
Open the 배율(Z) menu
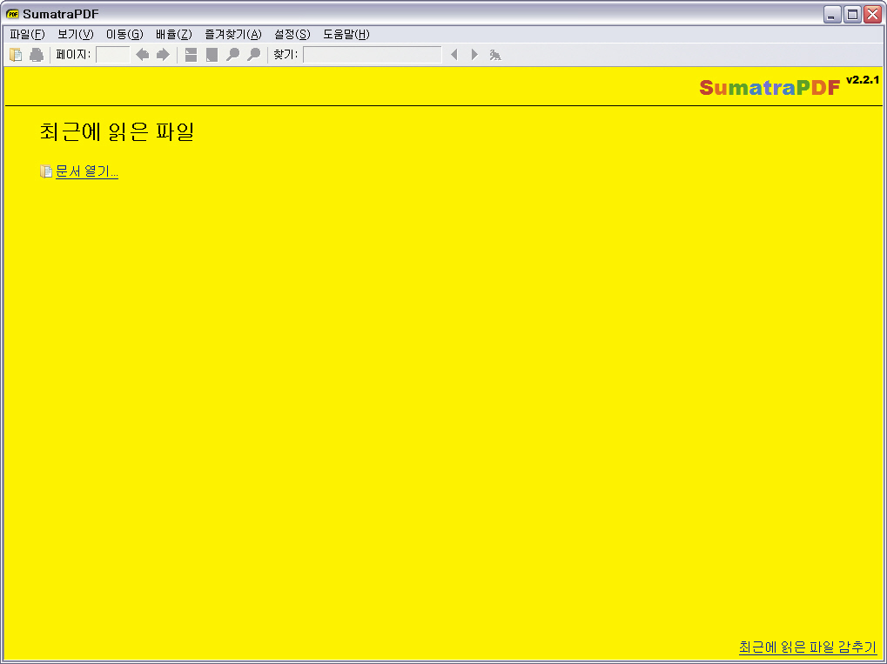pos(174,35)
